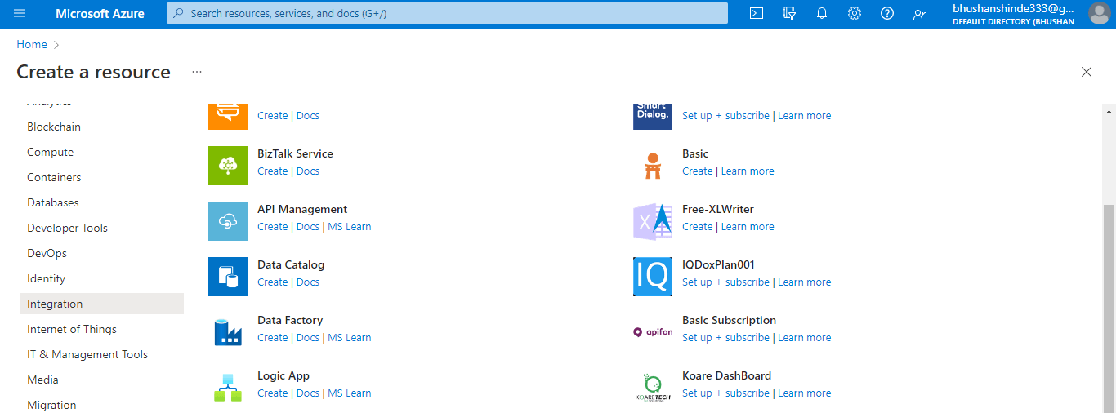
Task: Open the Feedback icon
Action: click(920, 13)
